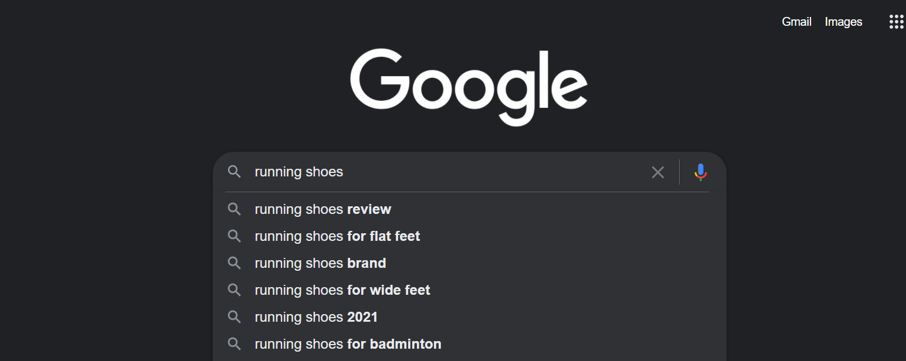906x361 pixels.
Task: Clear the search box with X icon
Action: click(658, 172)
